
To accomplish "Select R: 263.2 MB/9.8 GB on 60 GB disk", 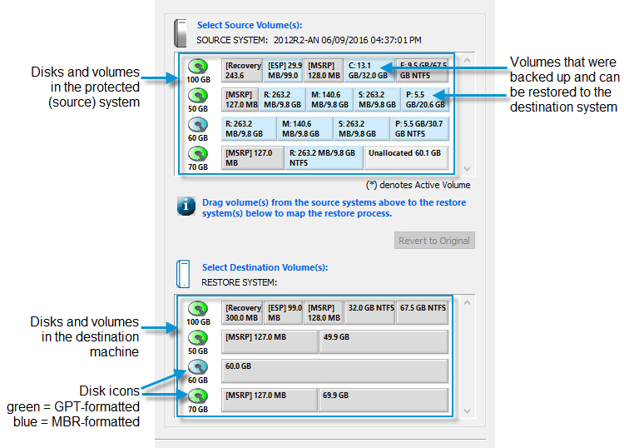I will [x=249, y=128].
